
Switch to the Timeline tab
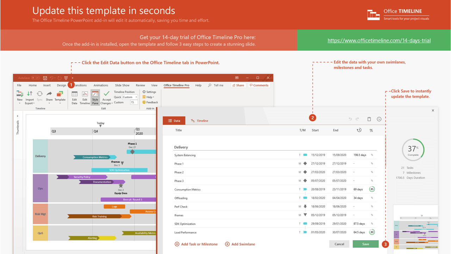tap(199, 121)
